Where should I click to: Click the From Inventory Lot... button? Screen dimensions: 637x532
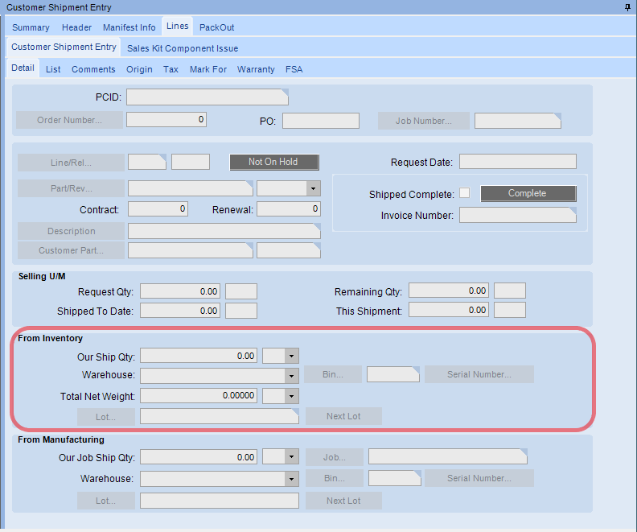[106, 417]
